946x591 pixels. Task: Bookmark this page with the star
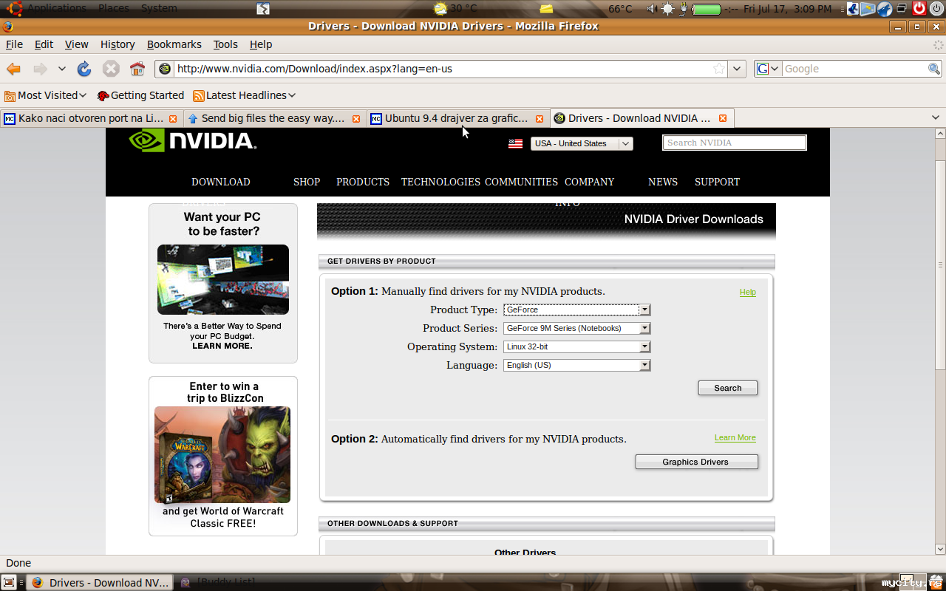click(718, 69)
